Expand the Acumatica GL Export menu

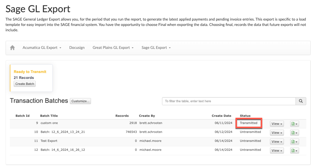tap(42, 48)
